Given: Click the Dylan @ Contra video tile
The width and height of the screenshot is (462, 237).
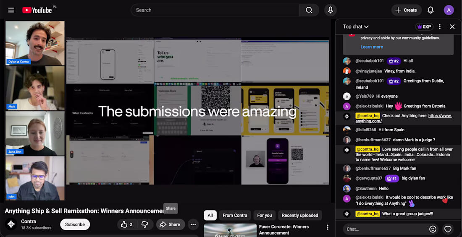Looking at the screenshot, I should click(x=35, y=43).
